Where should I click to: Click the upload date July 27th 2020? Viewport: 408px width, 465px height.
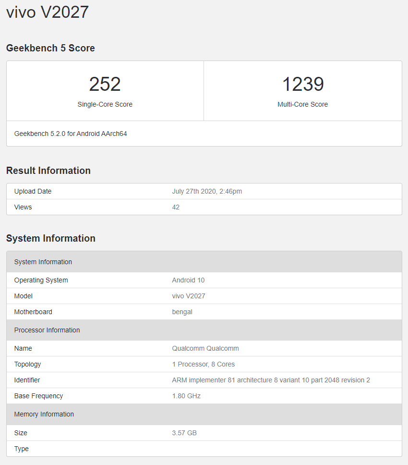[x=207, y=191]
